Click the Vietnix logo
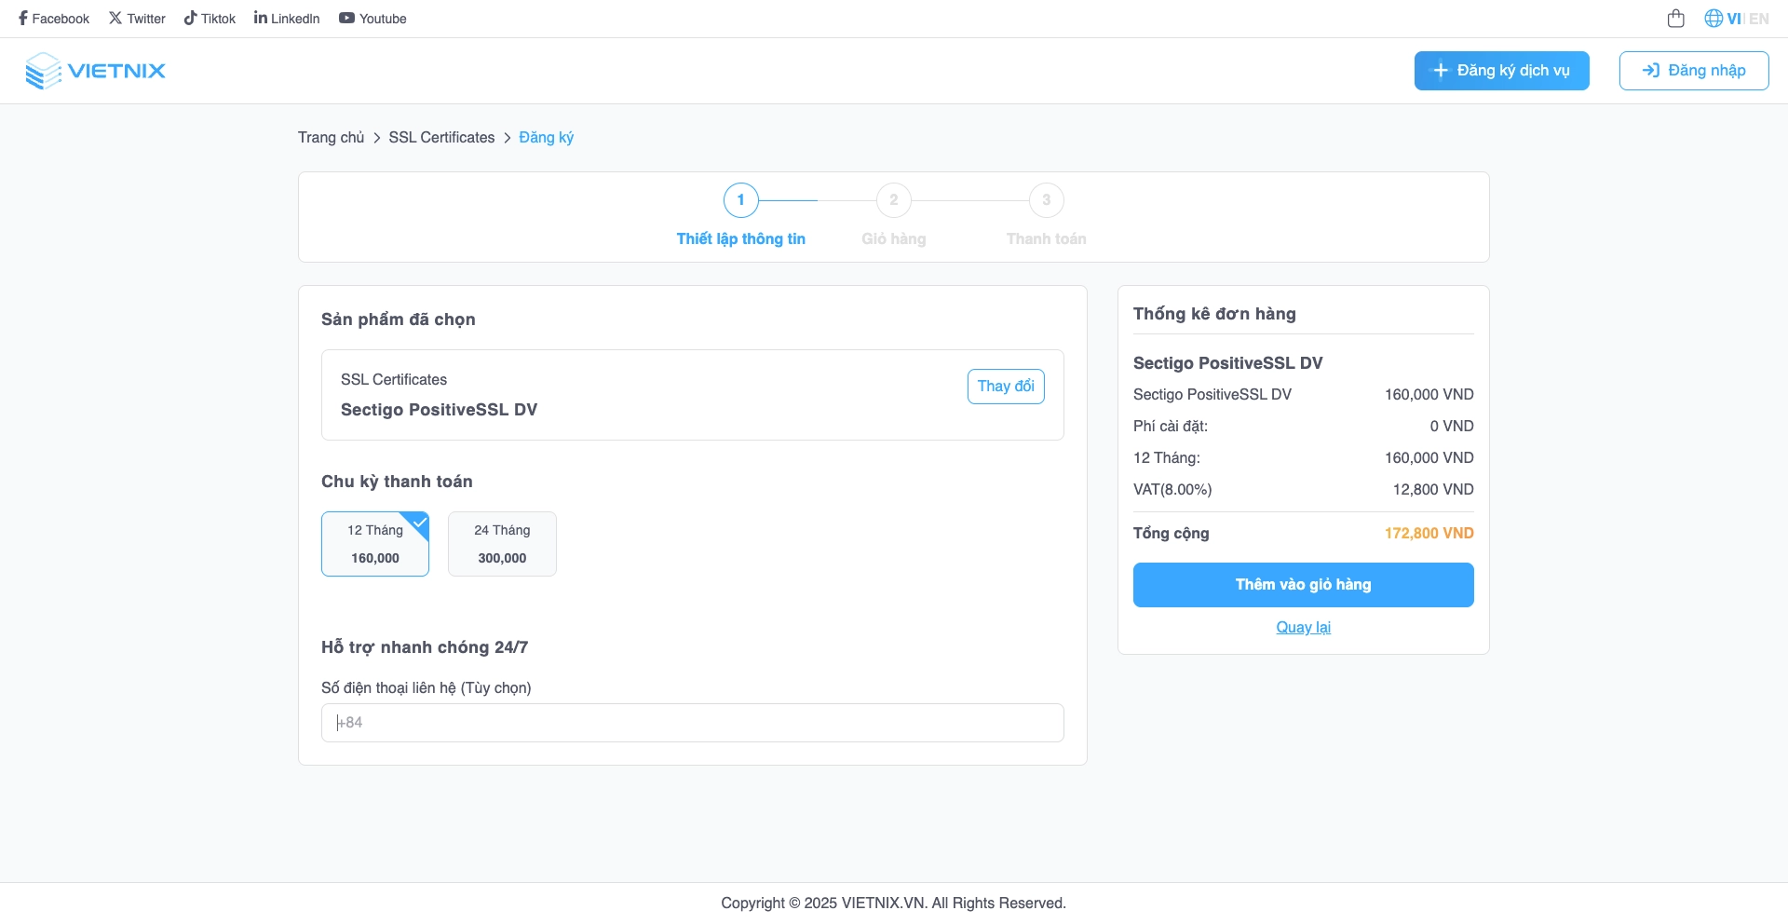Screen dimensions: 1788x924 (x=95, y=71)
